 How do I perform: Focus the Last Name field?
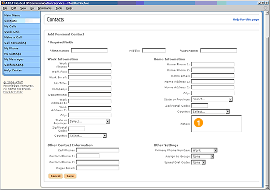(x=218, y=50)
